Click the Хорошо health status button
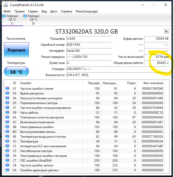 point(16,50)
